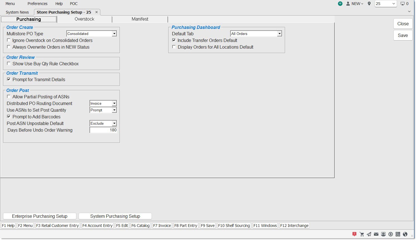Uncheck Prompt for Transmit Details
The height and width of the screenshot is (240, 416).
(9, 79)
